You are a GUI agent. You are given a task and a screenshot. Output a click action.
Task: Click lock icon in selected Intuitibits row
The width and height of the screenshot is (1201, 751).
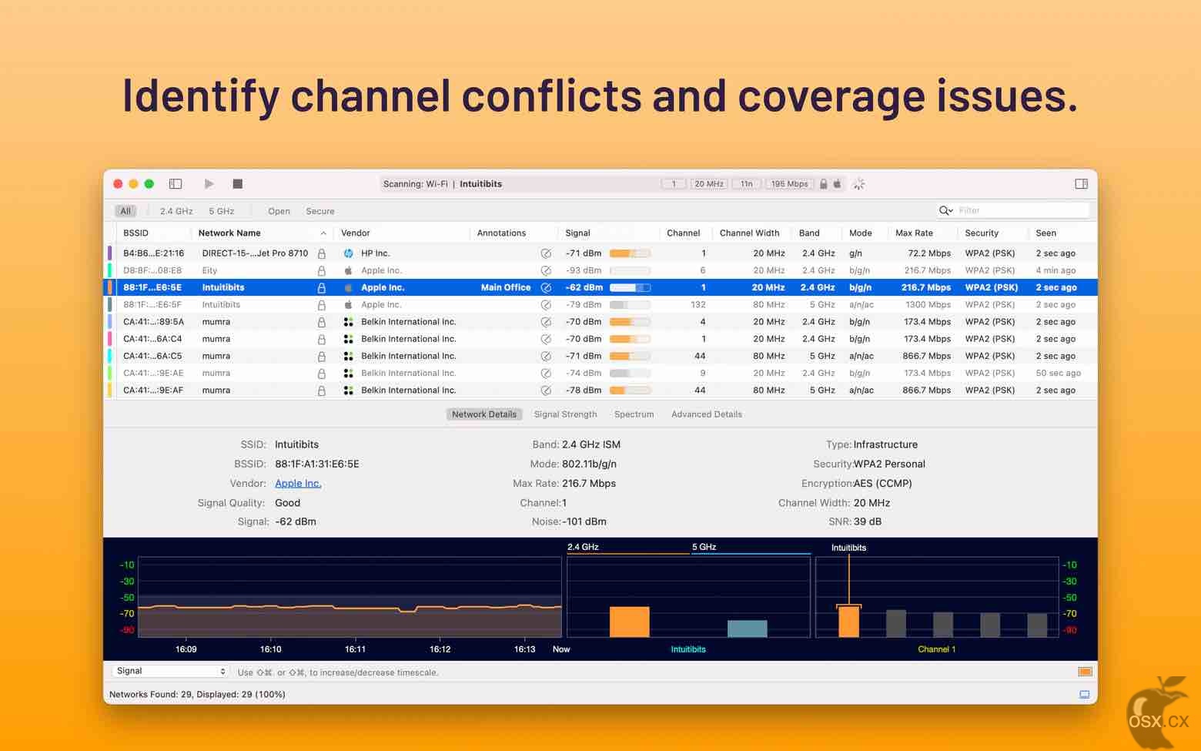click(x=322, y=287)
